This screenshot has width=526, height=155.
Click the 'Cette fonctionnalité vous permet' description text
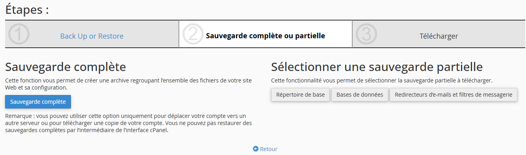(x=382, y=80)
